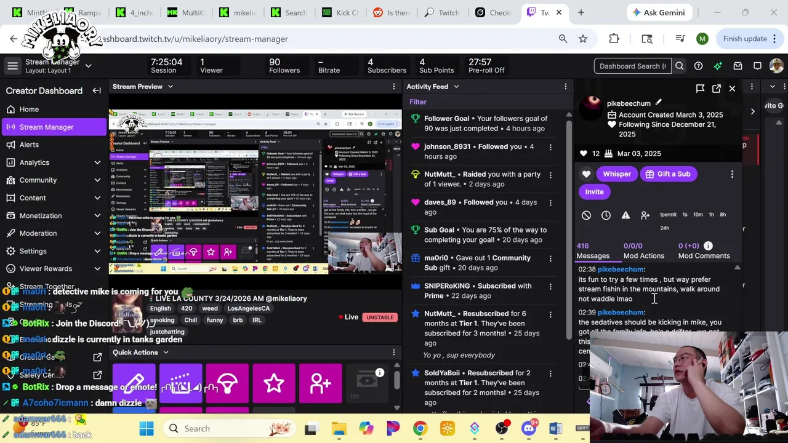788x443 pixels.
Task: Select the 10m timeout option
Action: click(698, 215)
